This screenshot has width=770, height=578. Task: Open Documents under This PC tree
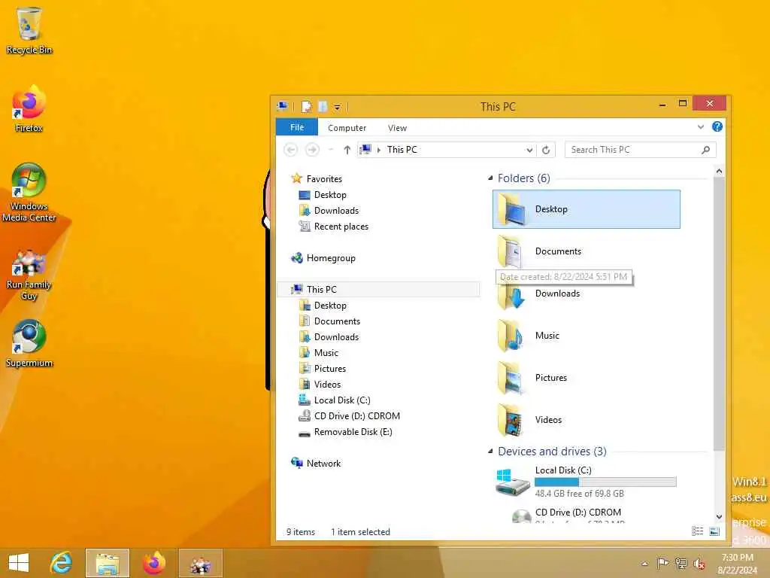[x=330, y=321]
